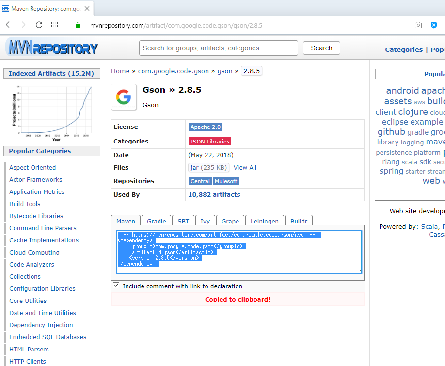Open Application Metrics category

point(37,192)
